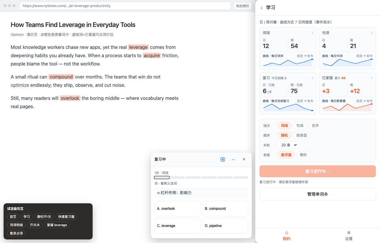380x243 pixels.
Task: Expand the 已掌握 card chevron
Action: pos(372,78)
